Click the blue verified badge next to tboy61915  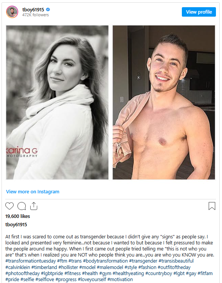point(48,9)
